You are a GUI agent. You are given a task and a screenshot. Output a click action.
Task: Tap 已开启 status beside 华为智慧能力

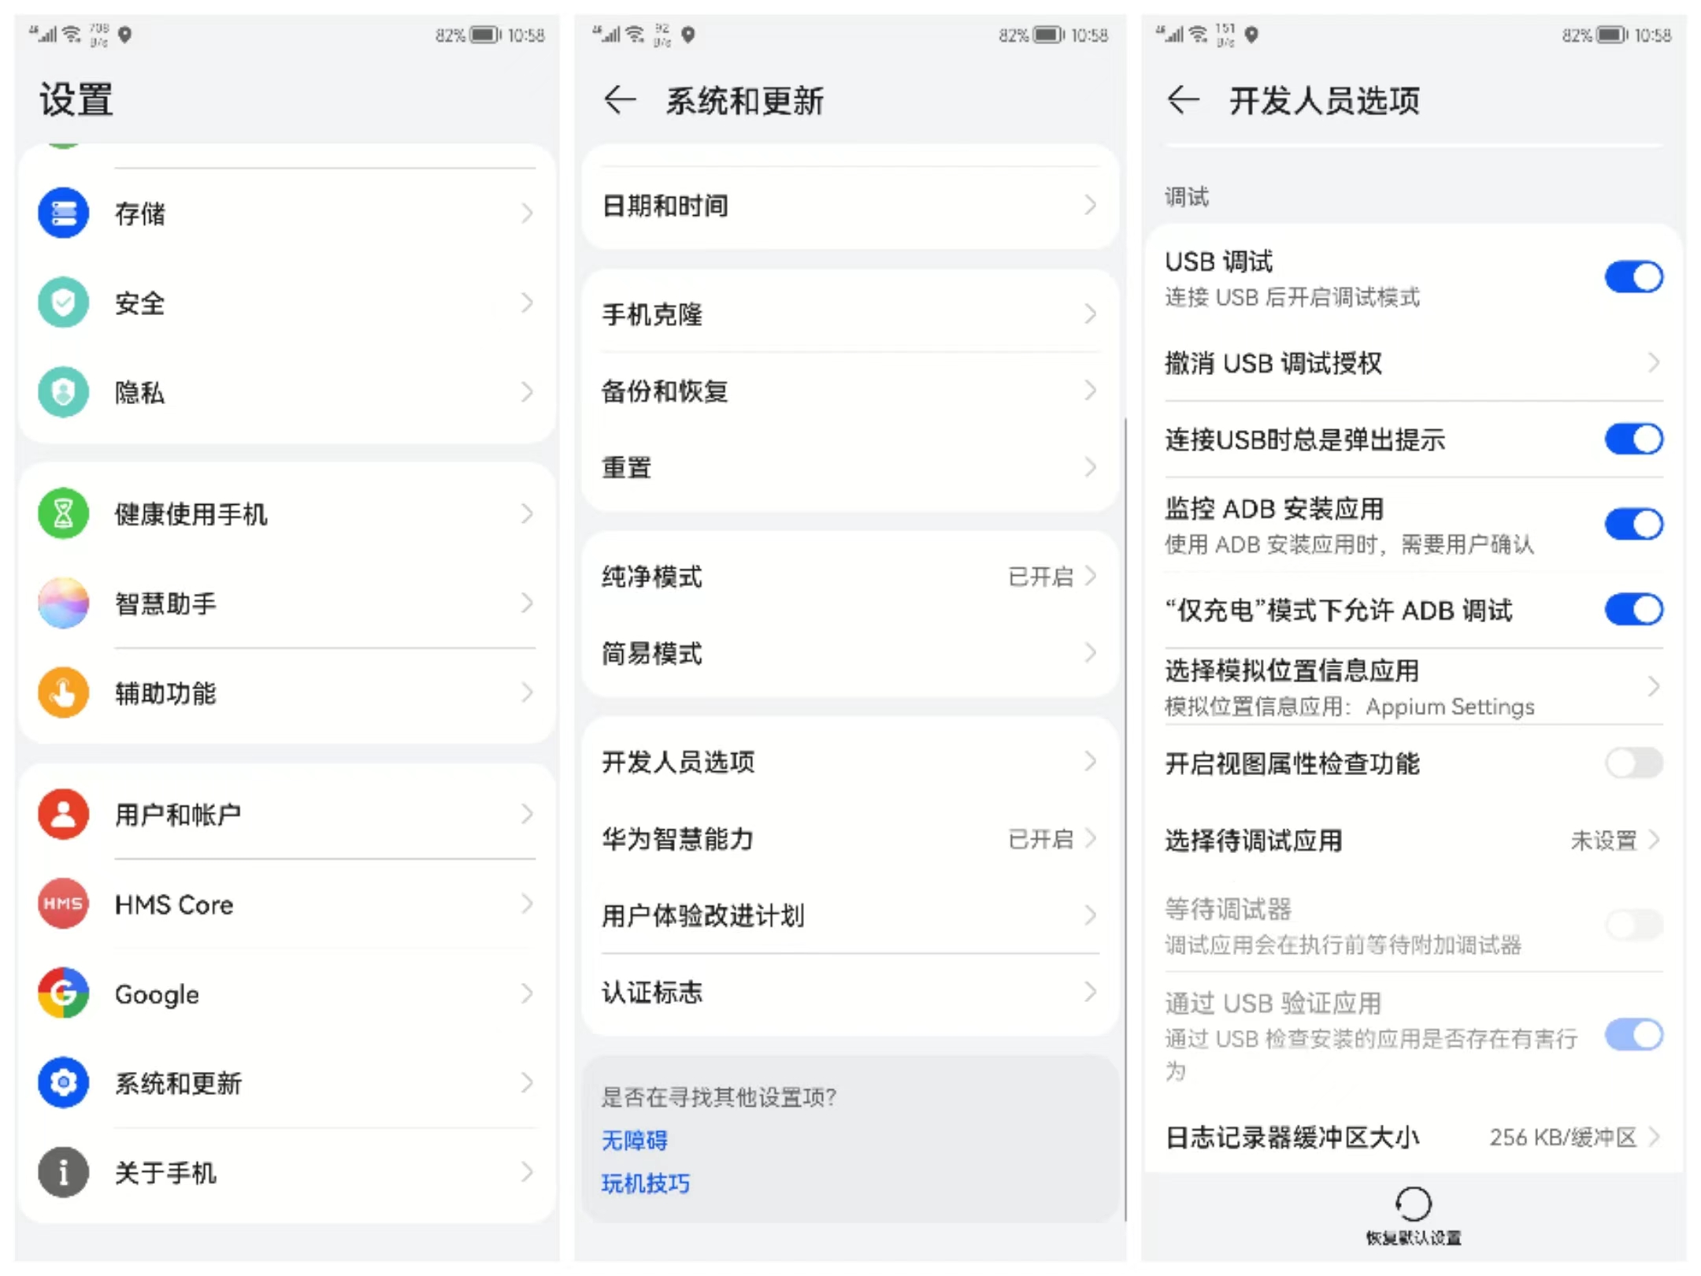[1040, 839]
